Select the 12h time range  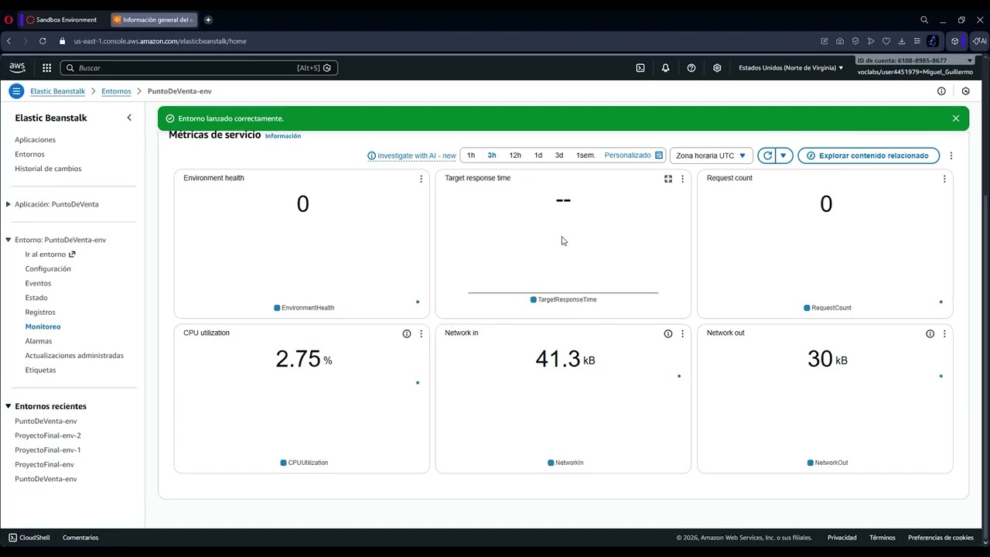click(515, 155)
